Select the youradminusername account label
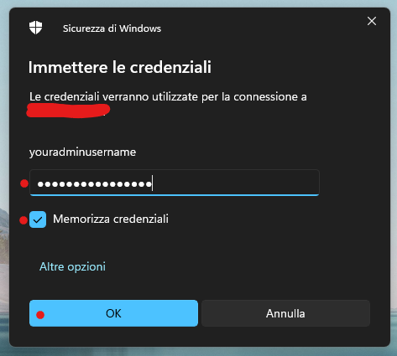Viewport: 397px width, 356px height. tap(82, 152)
